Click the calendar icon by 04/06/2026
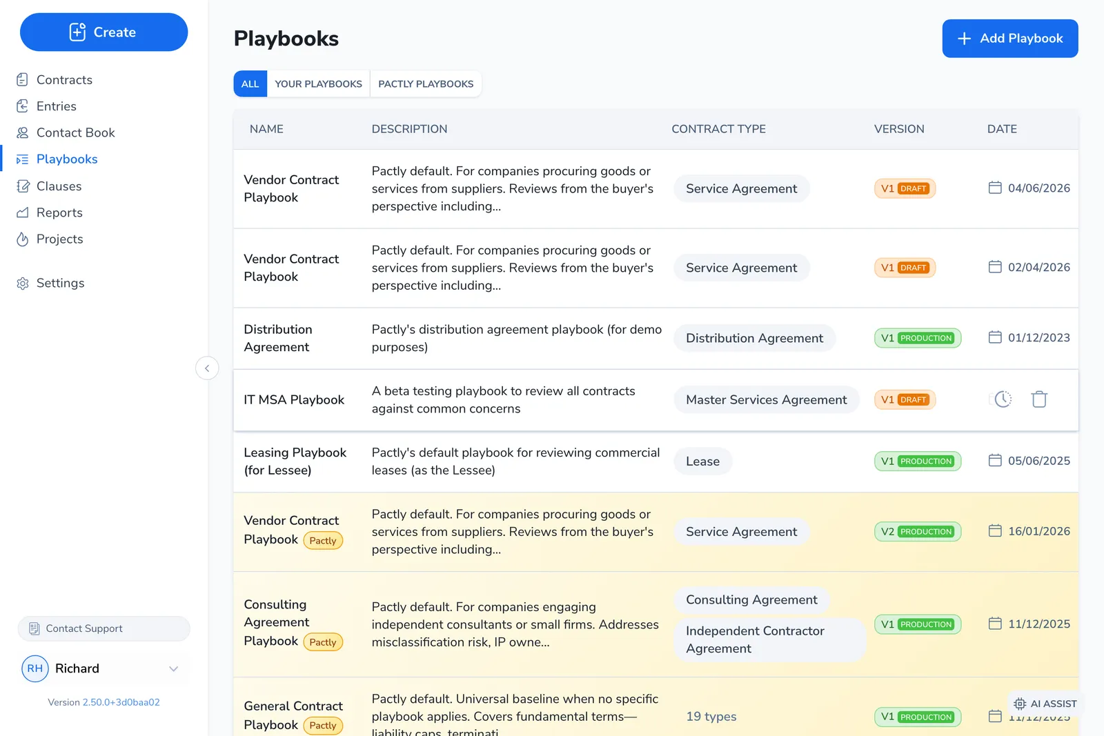Screen dimensions: 1104x736 point(994,188)
